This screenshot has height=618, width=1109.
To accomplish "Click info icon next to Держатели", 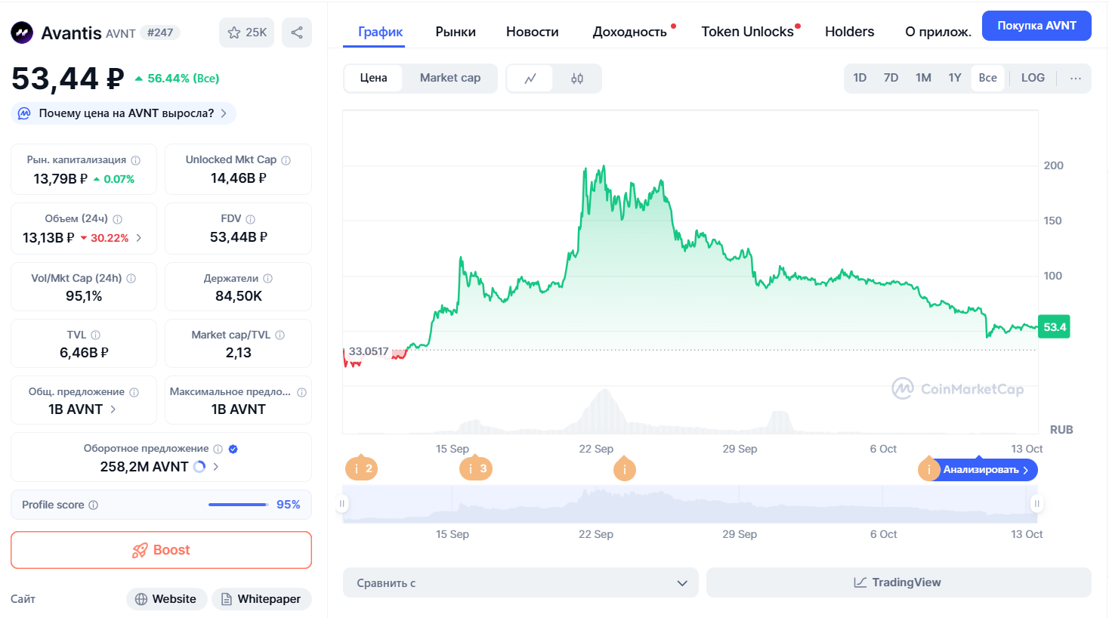I will [x=268, y=279].
